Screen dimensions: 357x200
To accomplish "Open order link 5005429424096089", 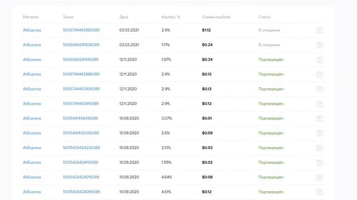I will pos(81,192).
